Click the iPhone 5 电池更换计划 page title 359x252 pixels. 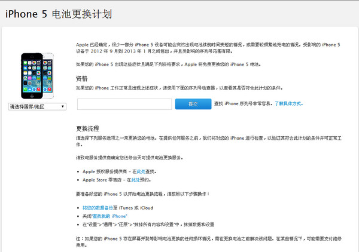59,13
